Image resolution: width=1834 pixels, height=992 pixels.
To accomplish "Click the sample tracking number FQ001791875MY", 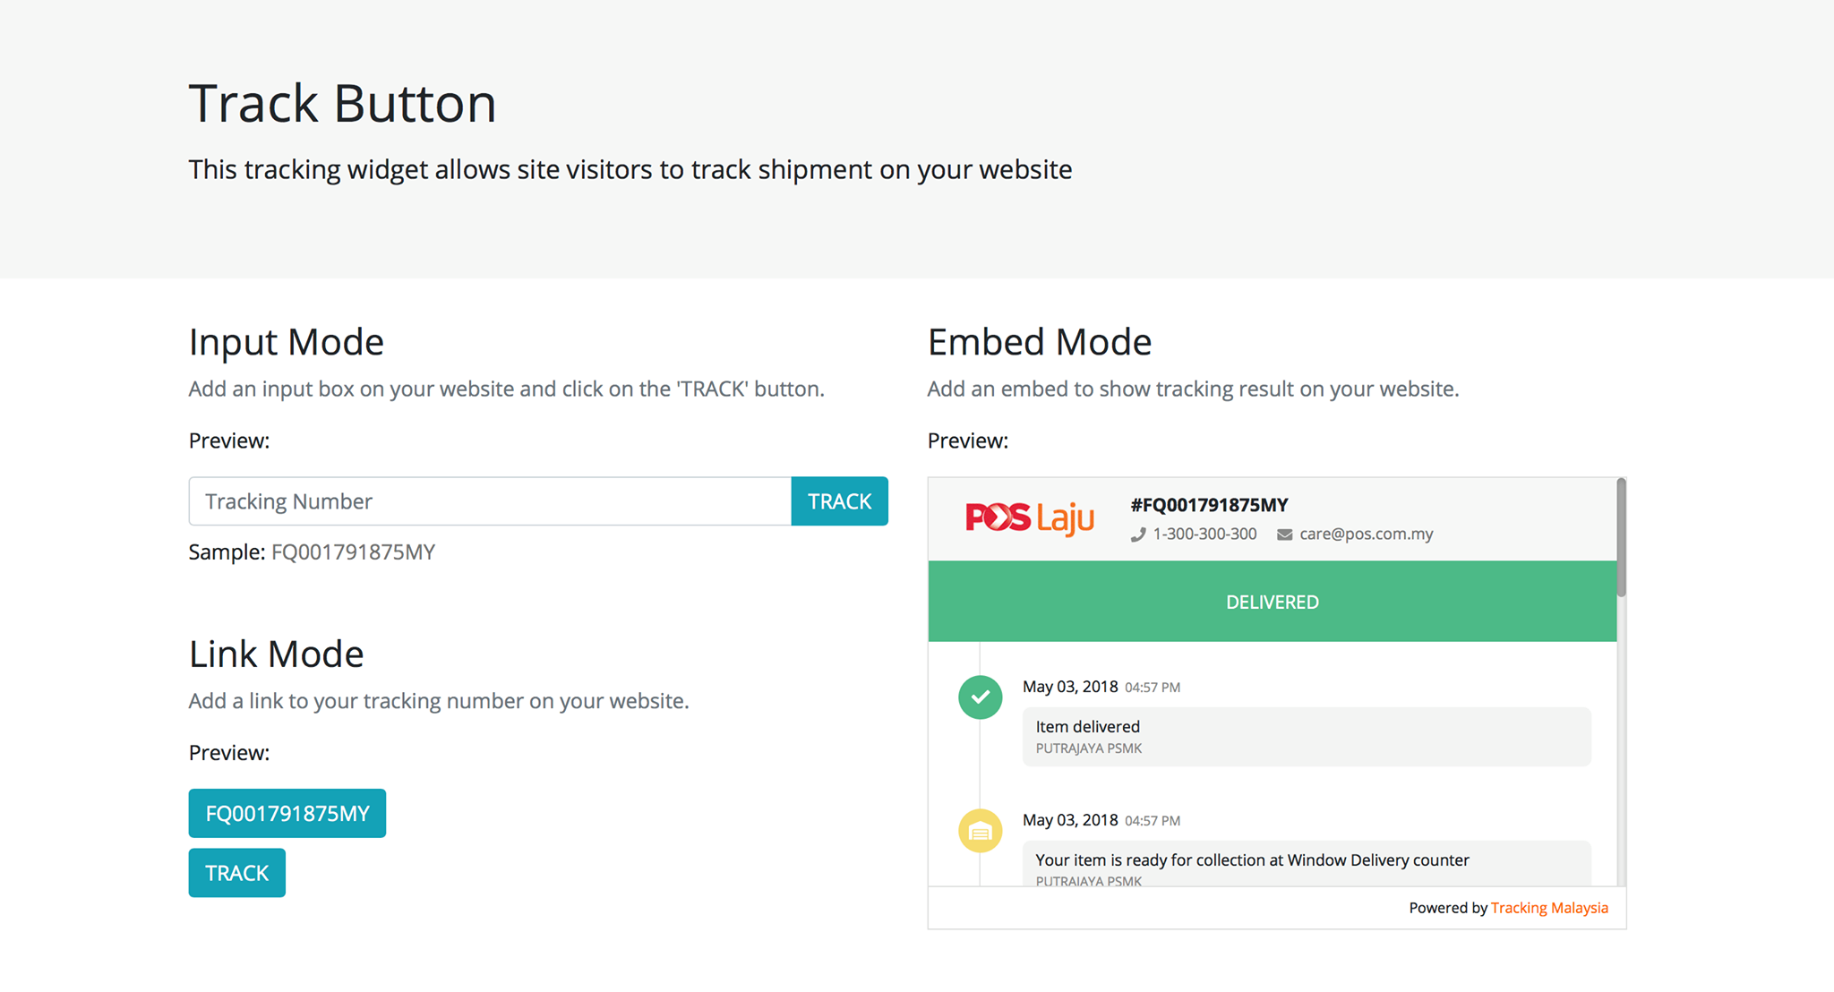I will tap(353, 552).
